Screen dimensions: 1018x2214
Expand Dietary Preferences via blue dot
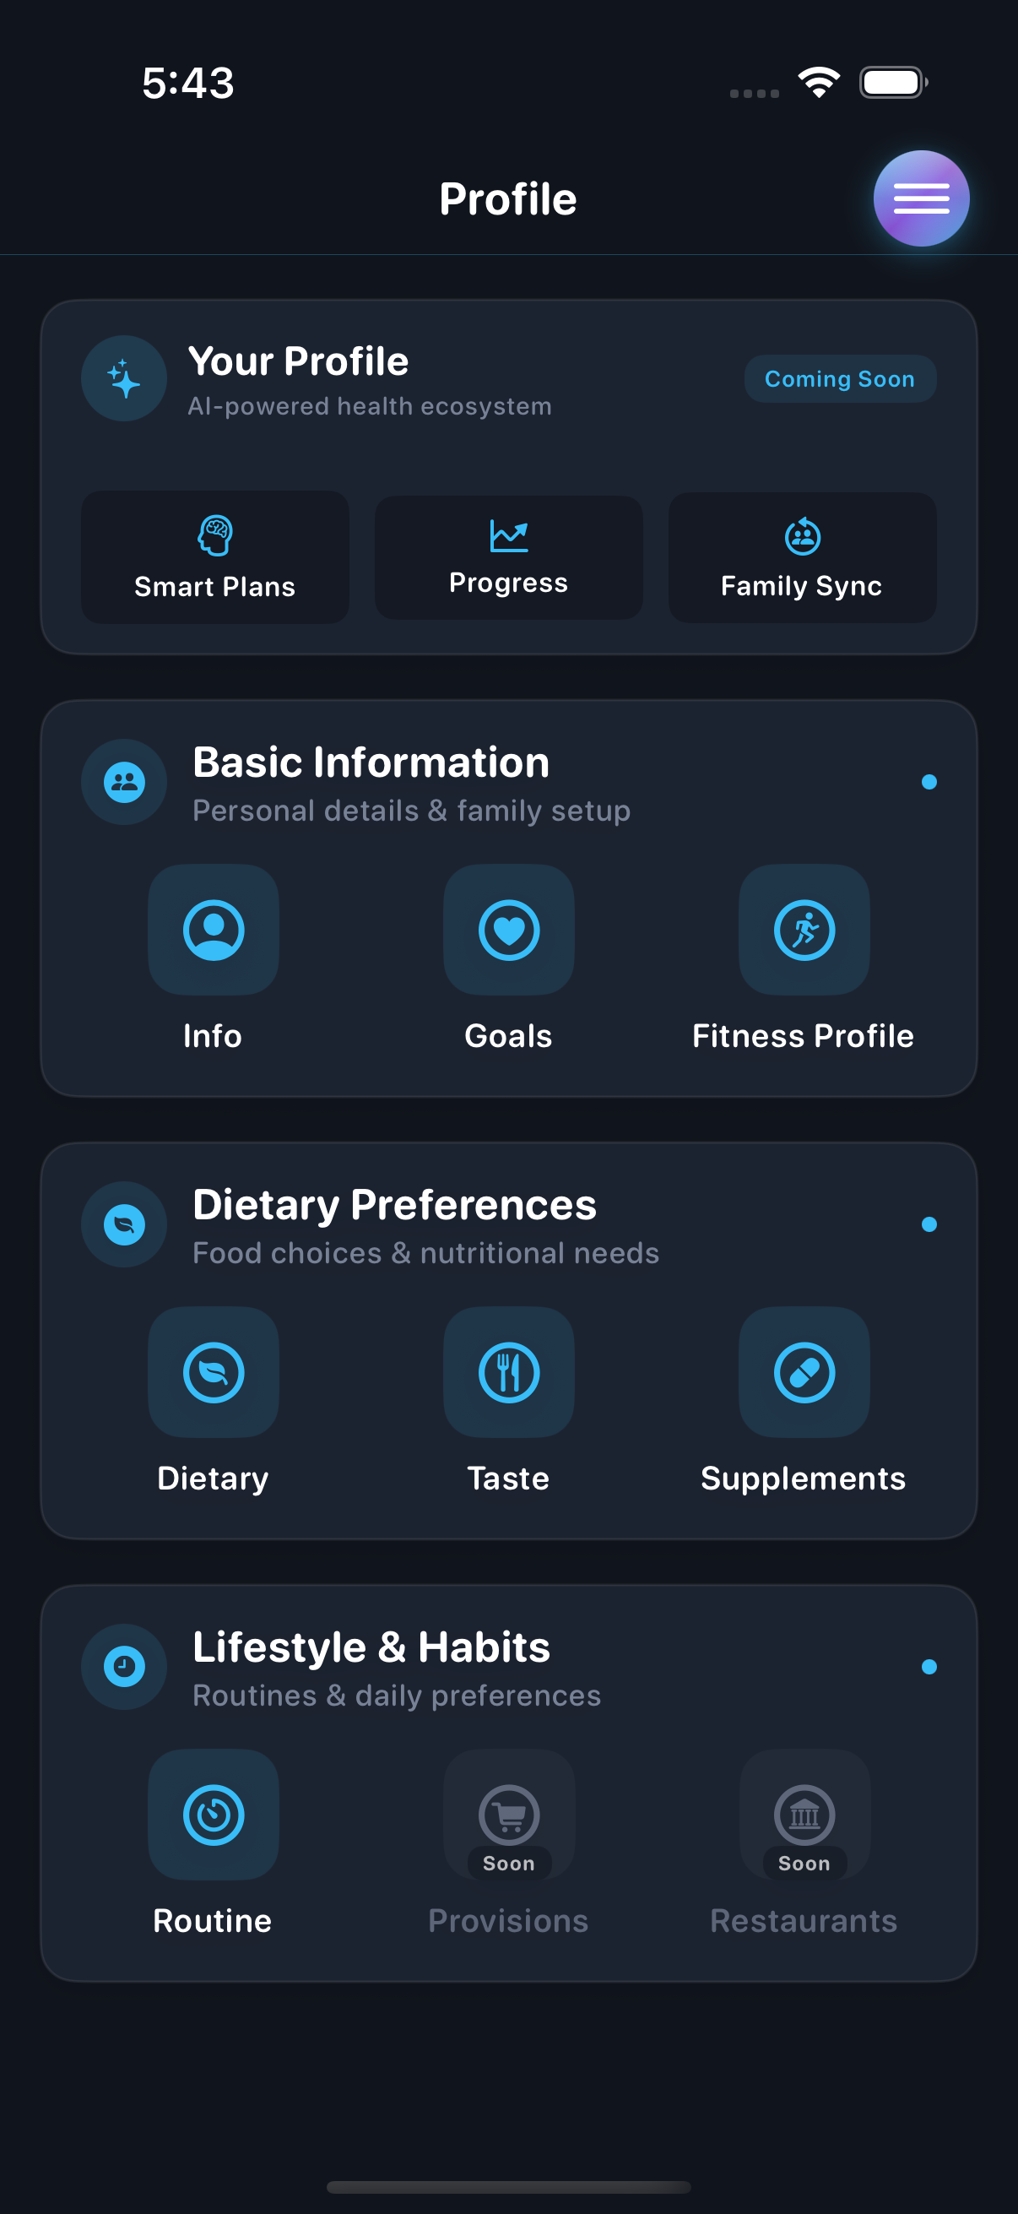tap(929, 1224)
